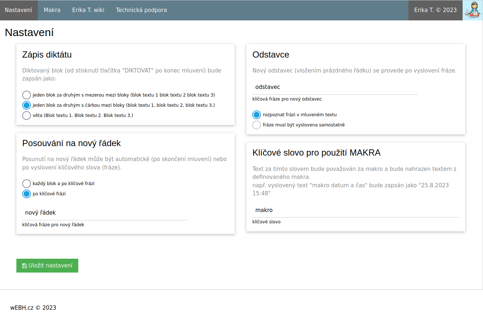Choose blocks separated by comma option

(27, 105)
